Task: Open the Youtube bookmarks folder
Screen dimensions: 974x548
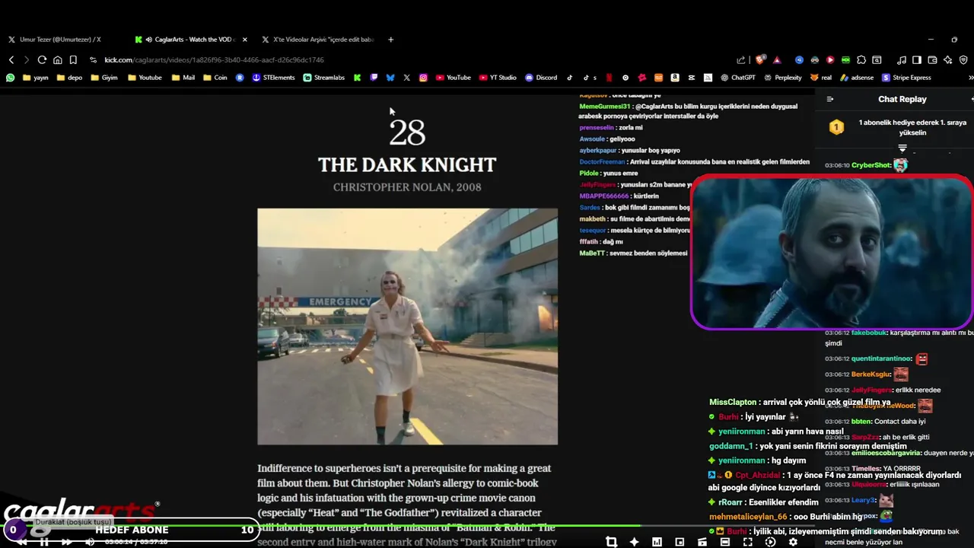Action: (145, 78)
